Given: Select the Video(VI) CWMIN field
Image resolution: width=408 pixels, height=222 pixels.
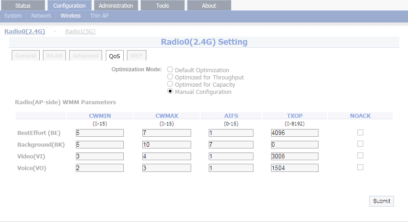Looking at the screenshot, I should [100, 156].
